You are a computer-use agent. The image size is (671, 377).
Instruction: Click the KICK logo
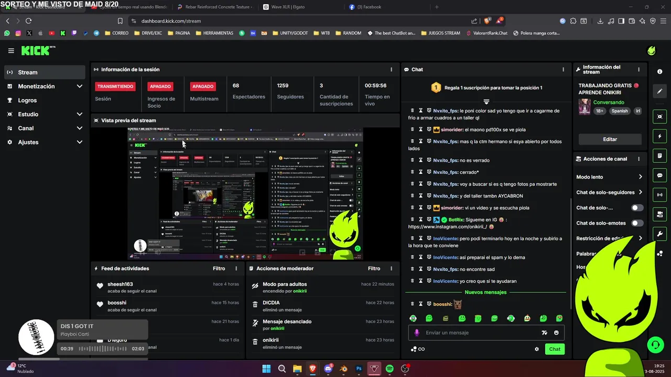coord(38,50)
